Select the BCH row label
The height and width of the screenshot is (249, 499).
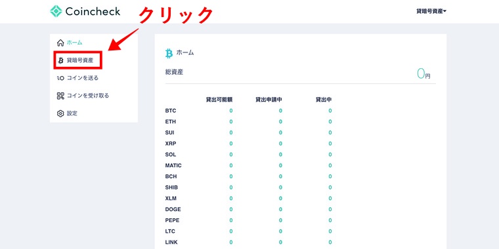tap(171, 176)
